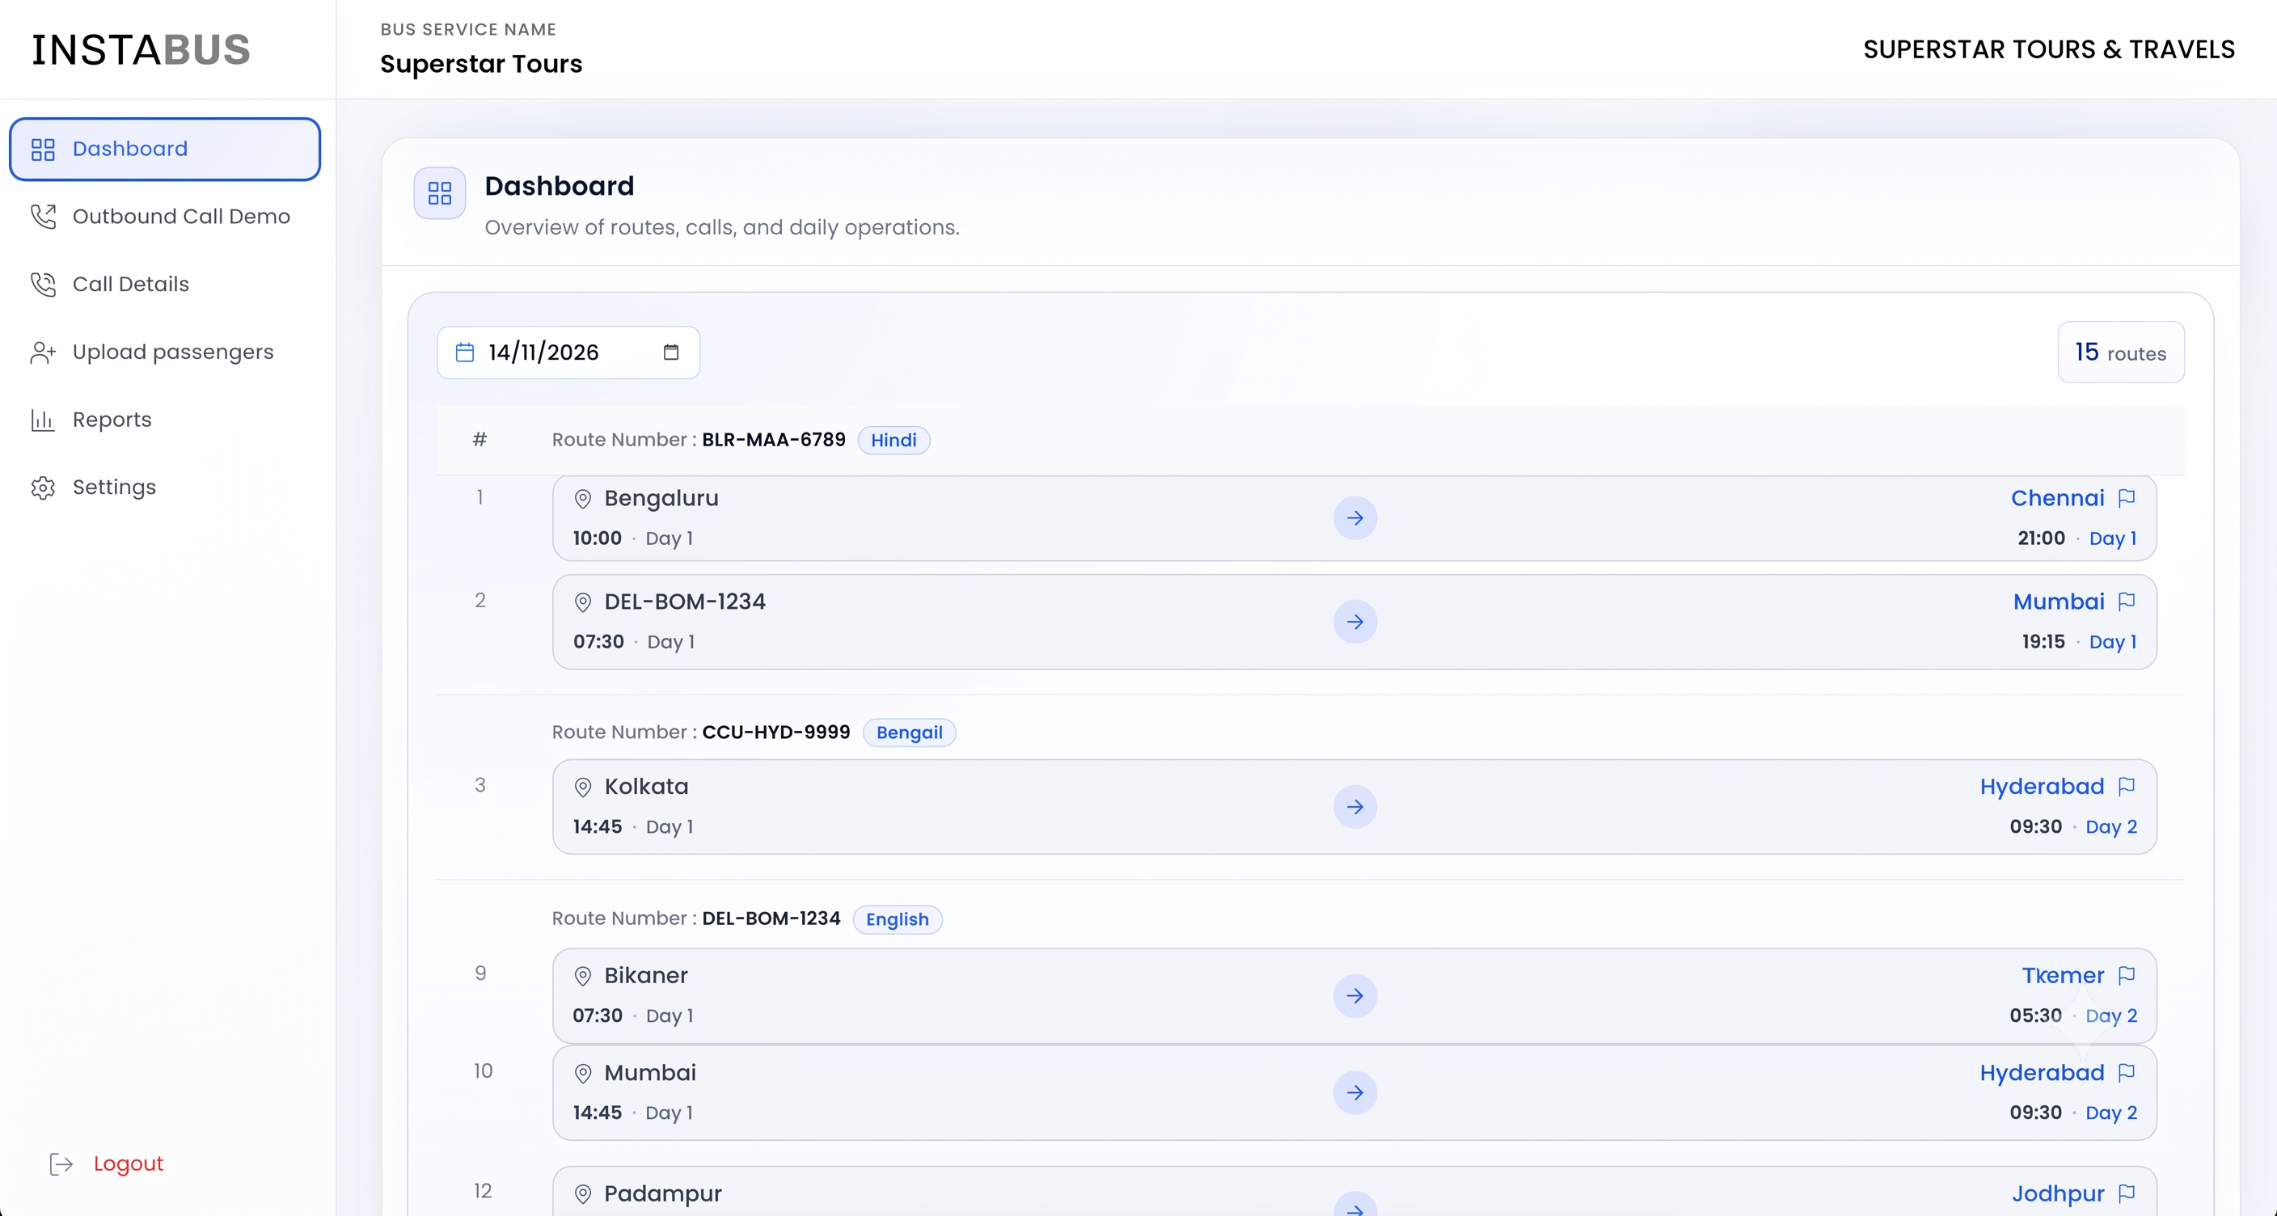Click arrow on DEL-BOM-1234 to Mumbai row

(1354, 621)
